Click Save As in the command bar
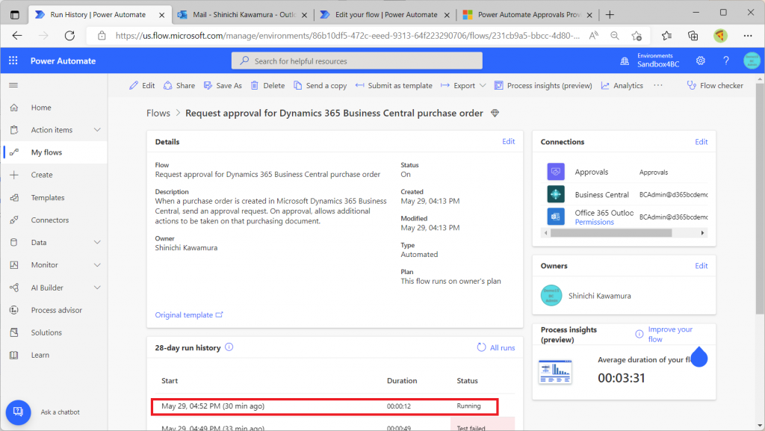This screenshot has width=765, height=431. [x=223, y=85]
